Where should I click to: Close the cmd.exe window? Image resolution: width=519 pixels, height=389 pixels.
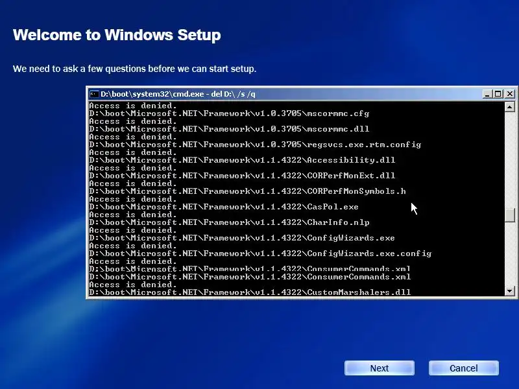click(x=510, y=94)
